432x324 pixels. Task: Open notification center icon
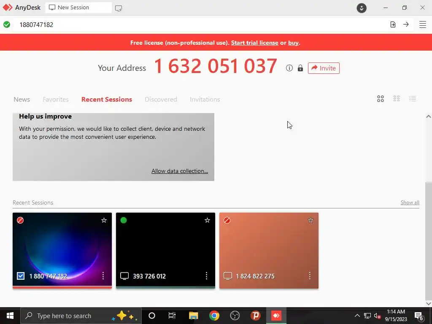(x=419, y=316)
